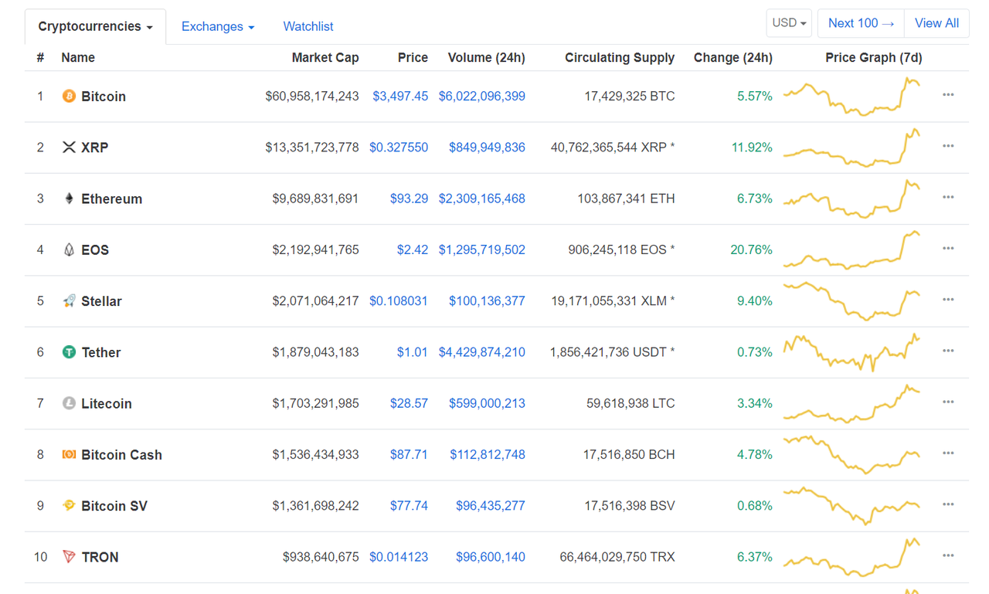
Task: Click the EOS logo icon
Action: pos(69,250)
